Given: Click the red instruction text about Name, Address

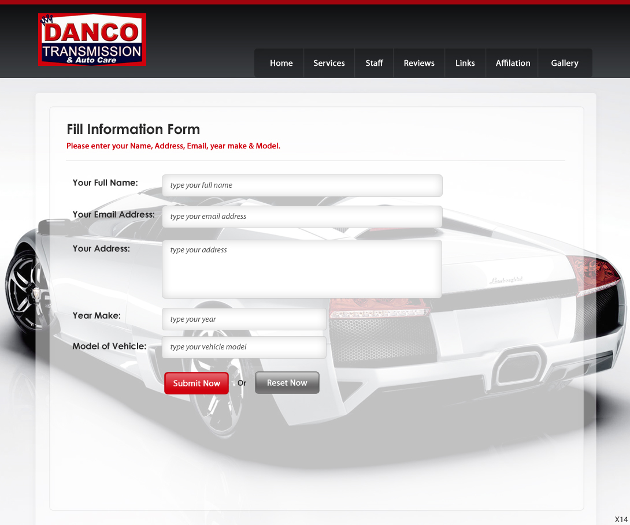Looking at the screenshot, I should click(x=173, y=146).
